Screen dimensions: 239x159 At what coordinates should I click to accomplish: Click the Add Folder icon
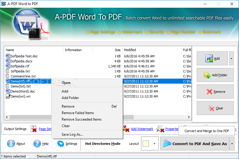pyautogui.click(x=207, y=75)
